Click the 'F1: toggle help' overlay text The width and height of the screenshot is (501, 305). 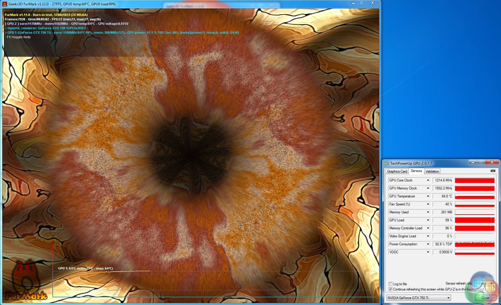18,37
